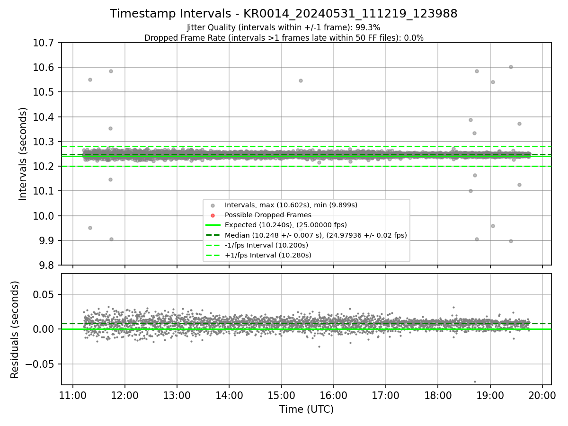Click the 'Time (UTC)' x-axis label
Image resolution: width=568 pixels, height=426 pixels.
point(306,409)
